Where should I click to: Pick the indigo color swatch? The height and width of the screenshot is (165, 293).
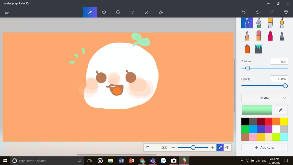click(261, 129)
